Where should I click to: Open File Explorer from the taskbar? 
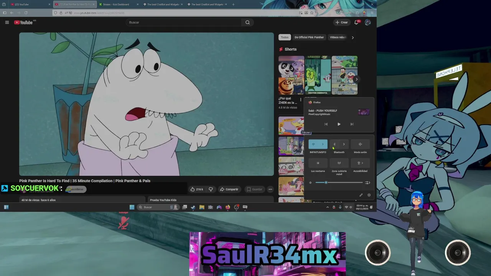(x=202, y=207)
